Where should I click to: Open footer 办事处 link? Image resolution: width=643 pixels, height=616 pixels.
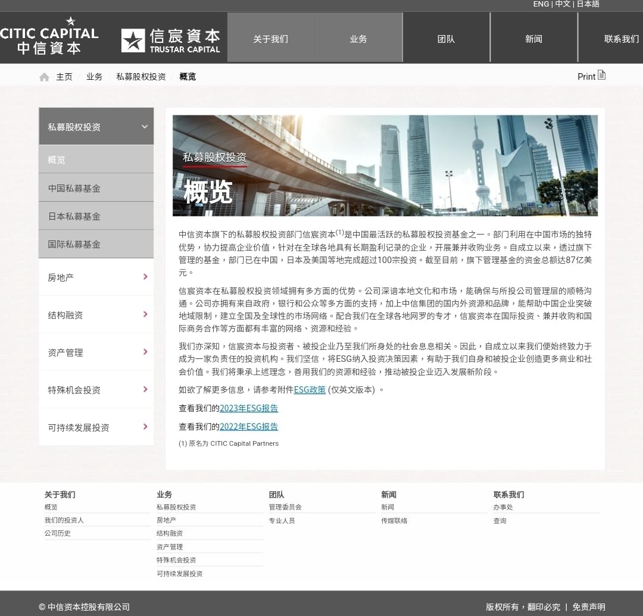click(503, 507)
